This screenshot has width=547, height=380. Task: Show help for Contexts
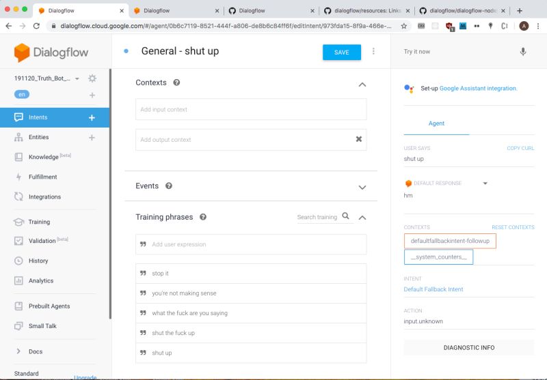(176, 83)
